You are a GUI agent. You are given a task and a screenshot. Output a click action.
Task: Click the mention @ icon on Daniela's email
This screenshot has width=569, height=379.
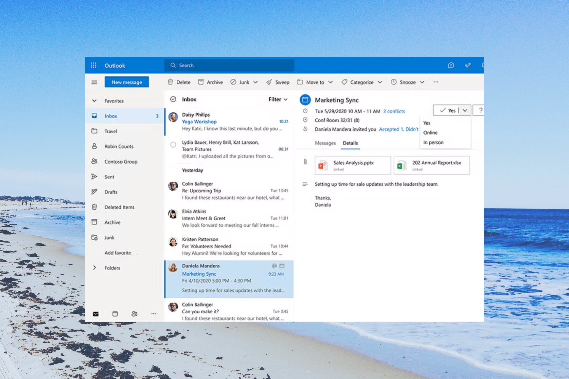[274, 266]
